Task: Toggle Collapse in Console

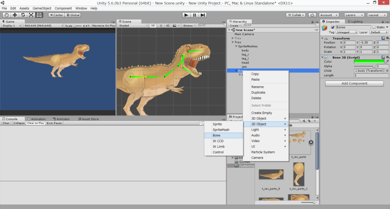Action: pyautogui.click(x=19, y=123)
